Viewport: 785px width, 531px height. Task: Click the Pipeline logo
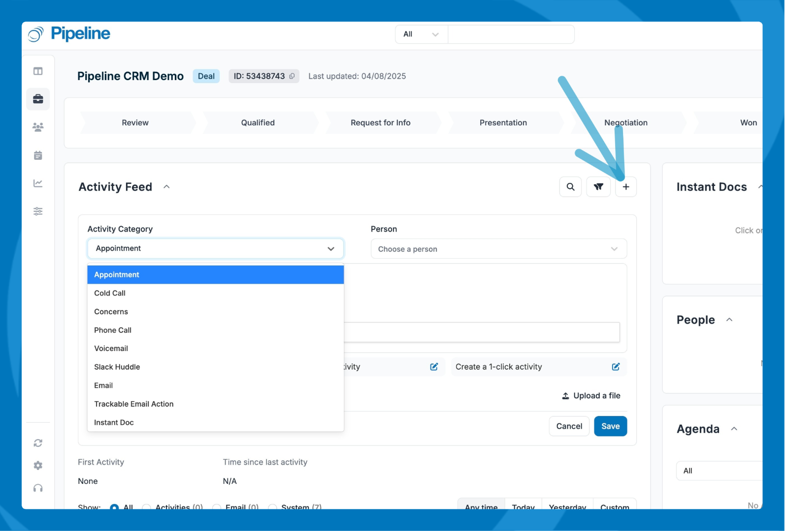tap(69, 34)
